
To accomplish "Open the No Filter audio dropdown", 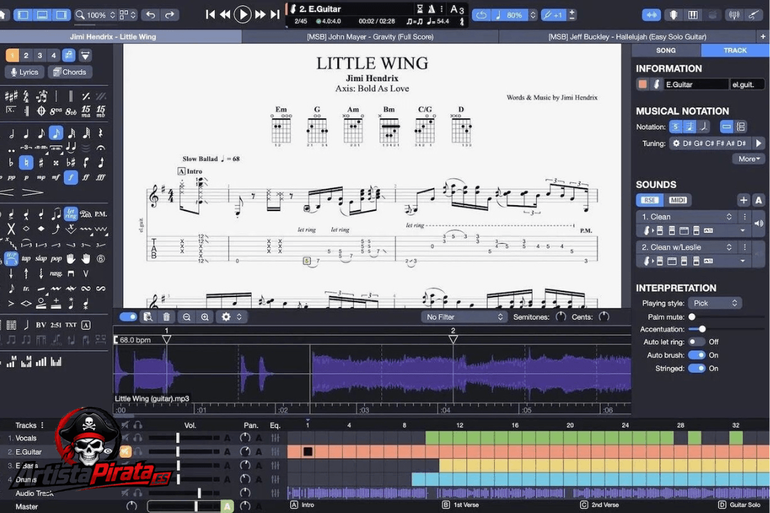I will (x=464, y=317).
